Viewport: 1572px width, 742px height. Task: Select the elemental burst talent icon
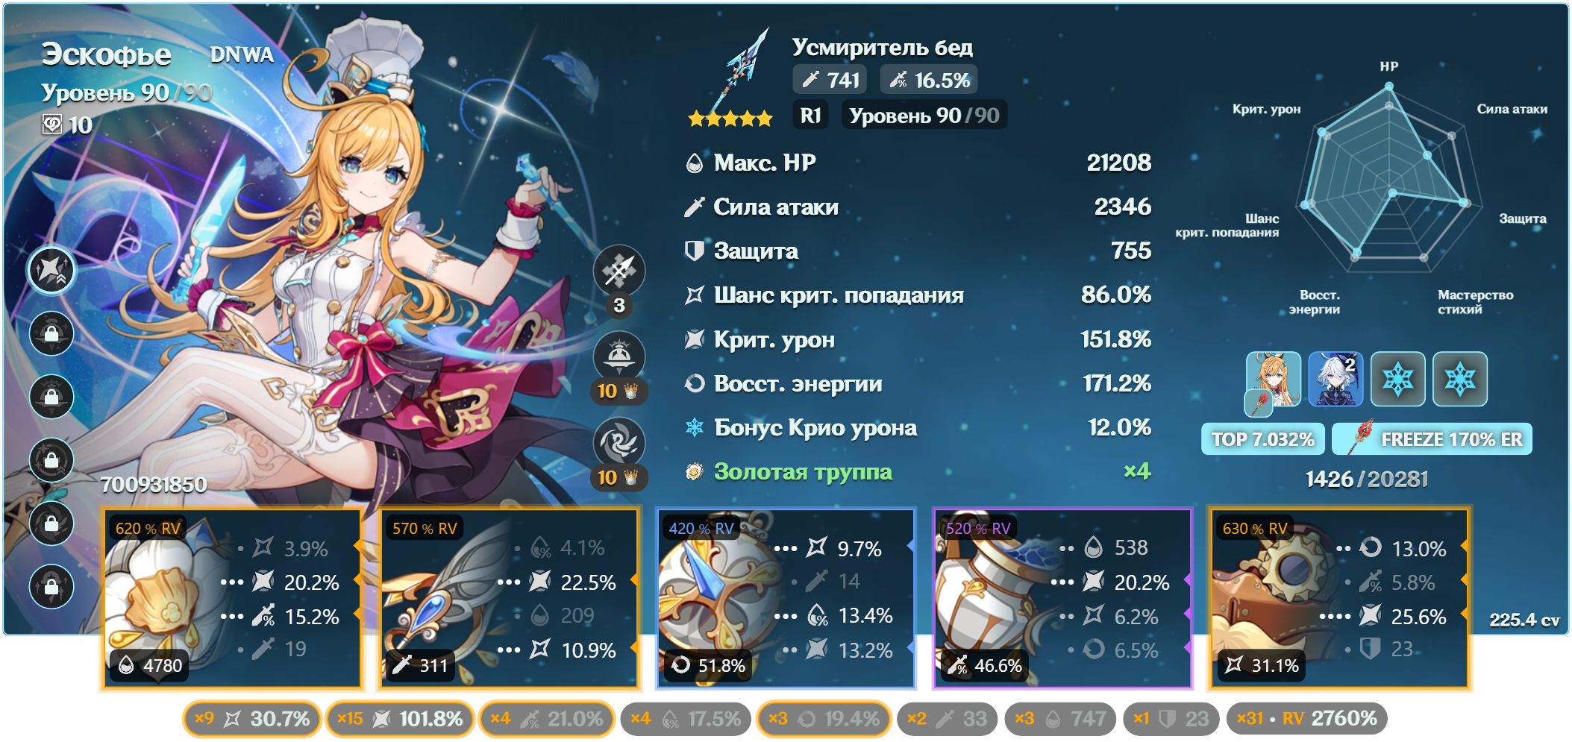(x=619, y=443)
